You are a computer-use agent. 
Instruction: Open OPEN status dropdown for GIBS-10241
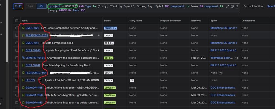click(x=108, y=65)
